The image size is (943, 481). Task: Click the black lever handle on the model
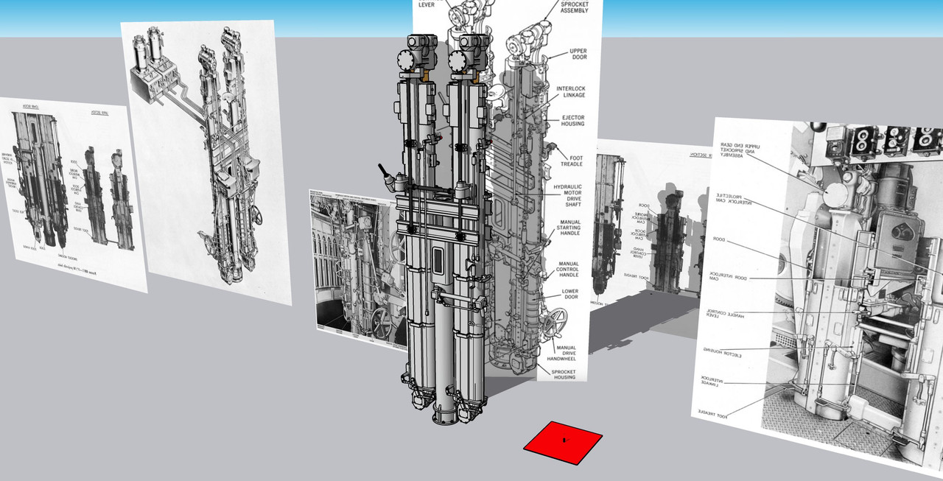click(x=385, y=172)
